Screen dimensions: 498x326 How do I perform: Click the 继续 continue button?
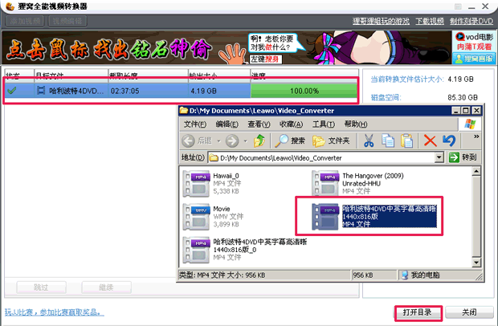(106, 287)
